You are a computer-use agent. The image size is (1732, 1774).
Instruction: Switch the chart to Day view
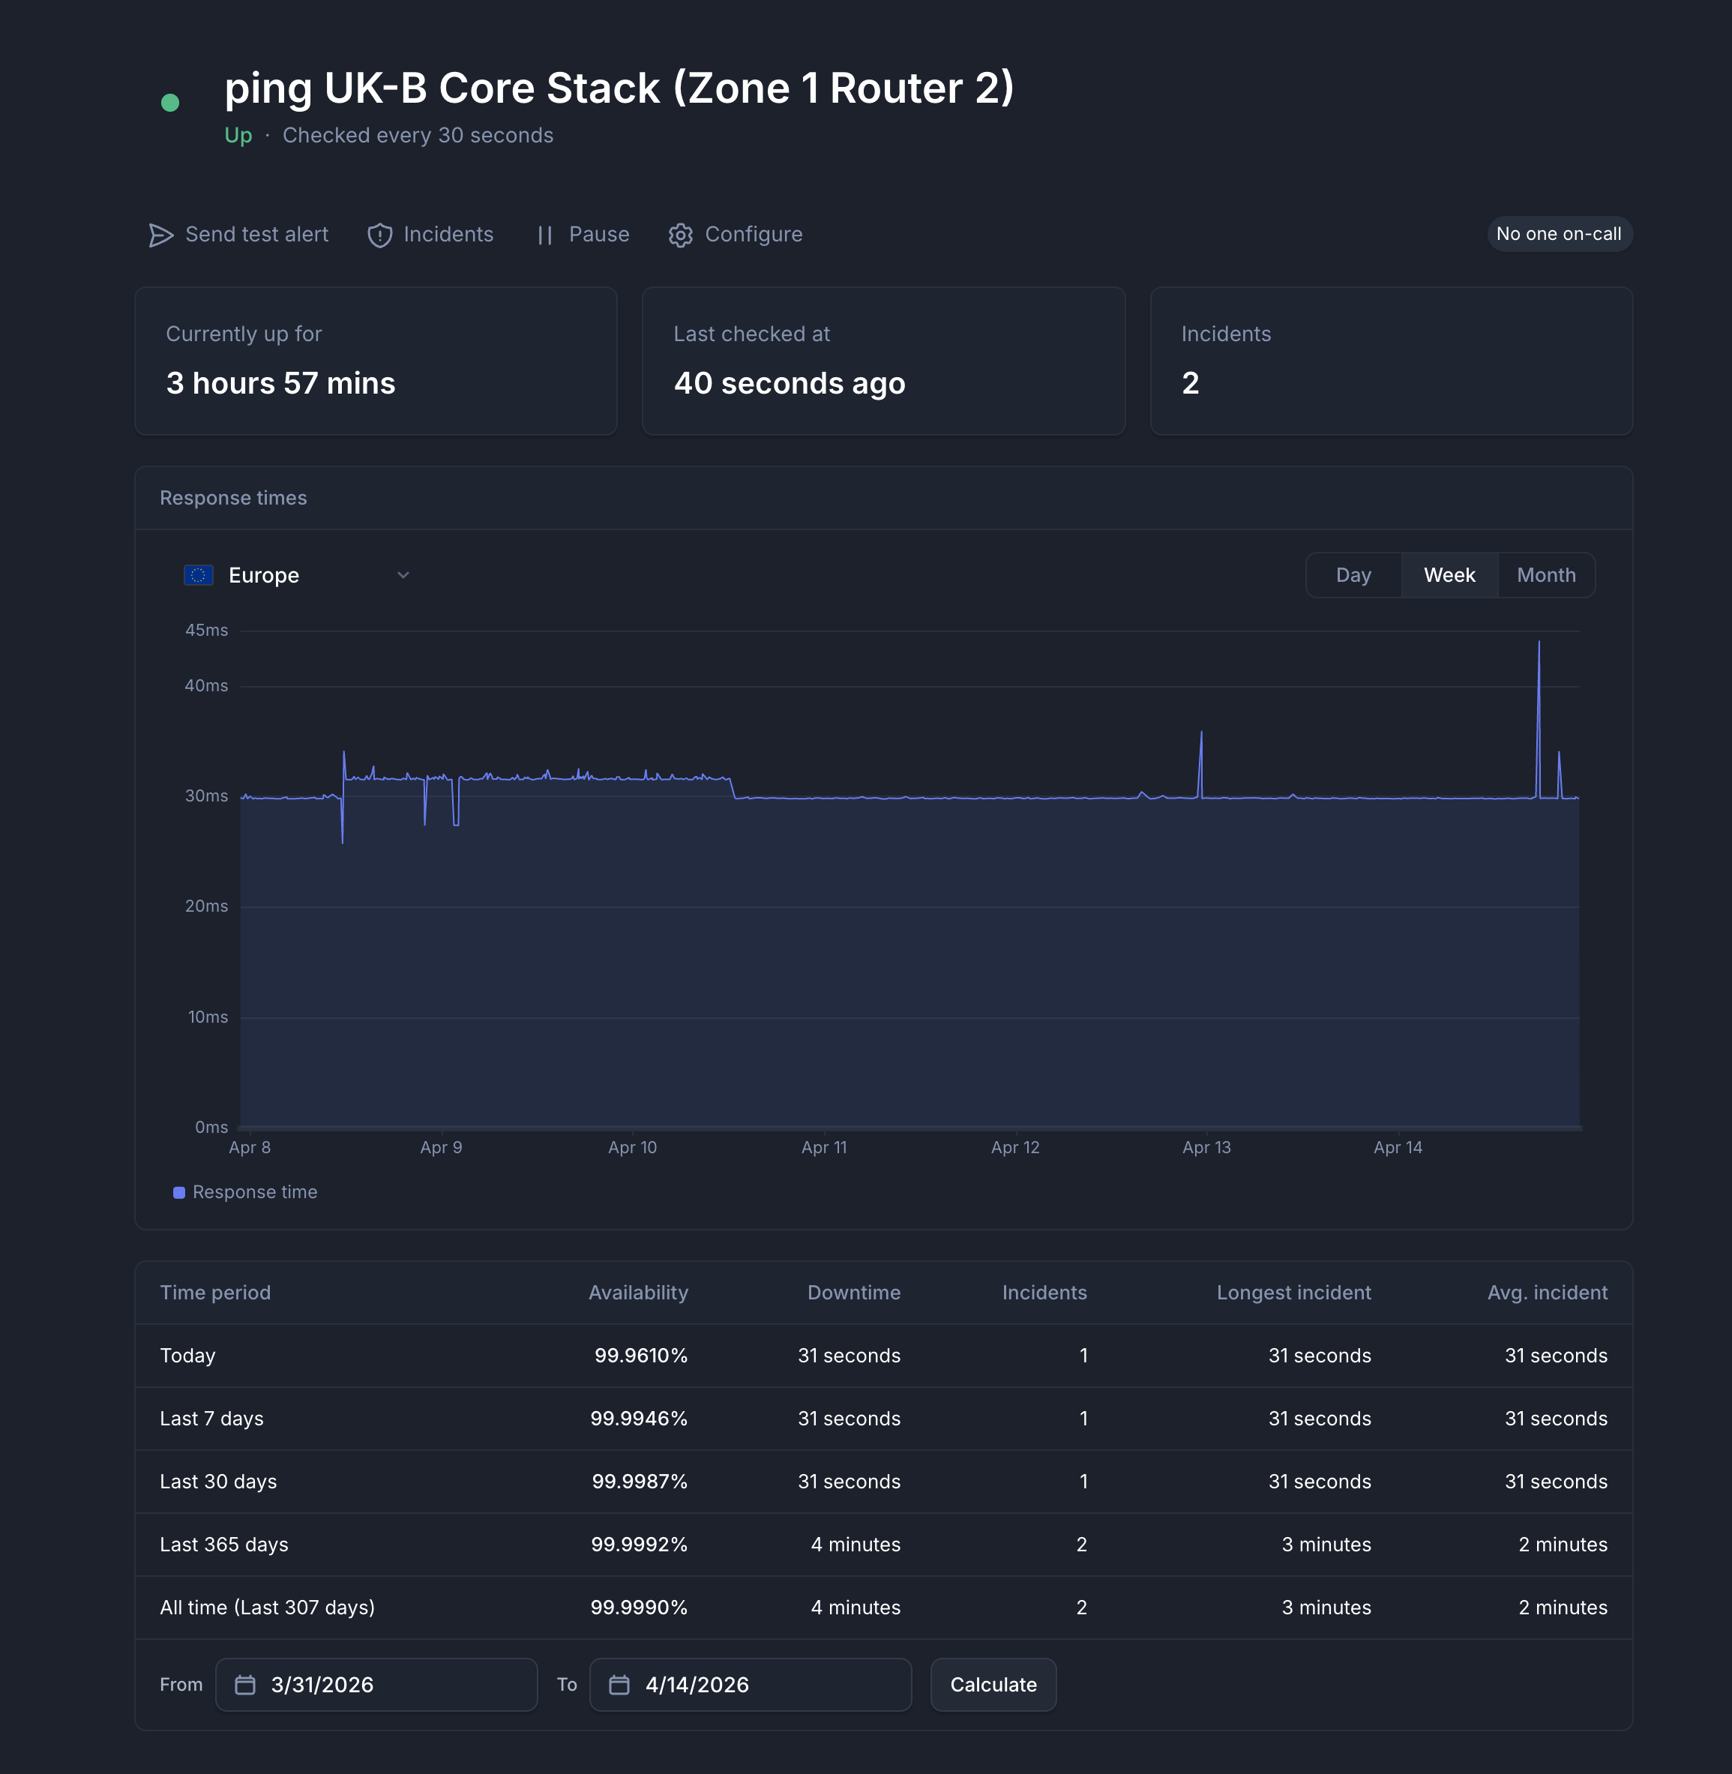pos(1353,575)
